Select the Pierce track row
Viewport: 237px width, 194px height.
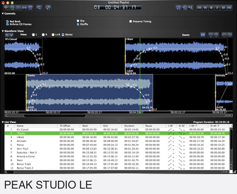tap(117, 145)
